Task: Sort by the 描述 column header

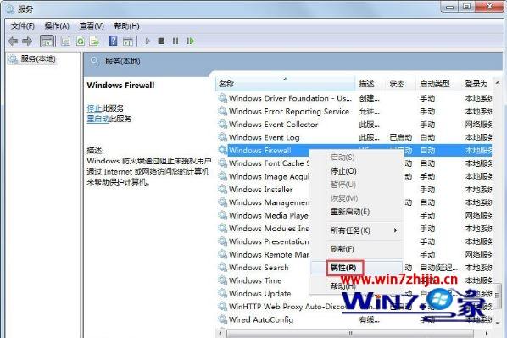Action: [370, 84]
